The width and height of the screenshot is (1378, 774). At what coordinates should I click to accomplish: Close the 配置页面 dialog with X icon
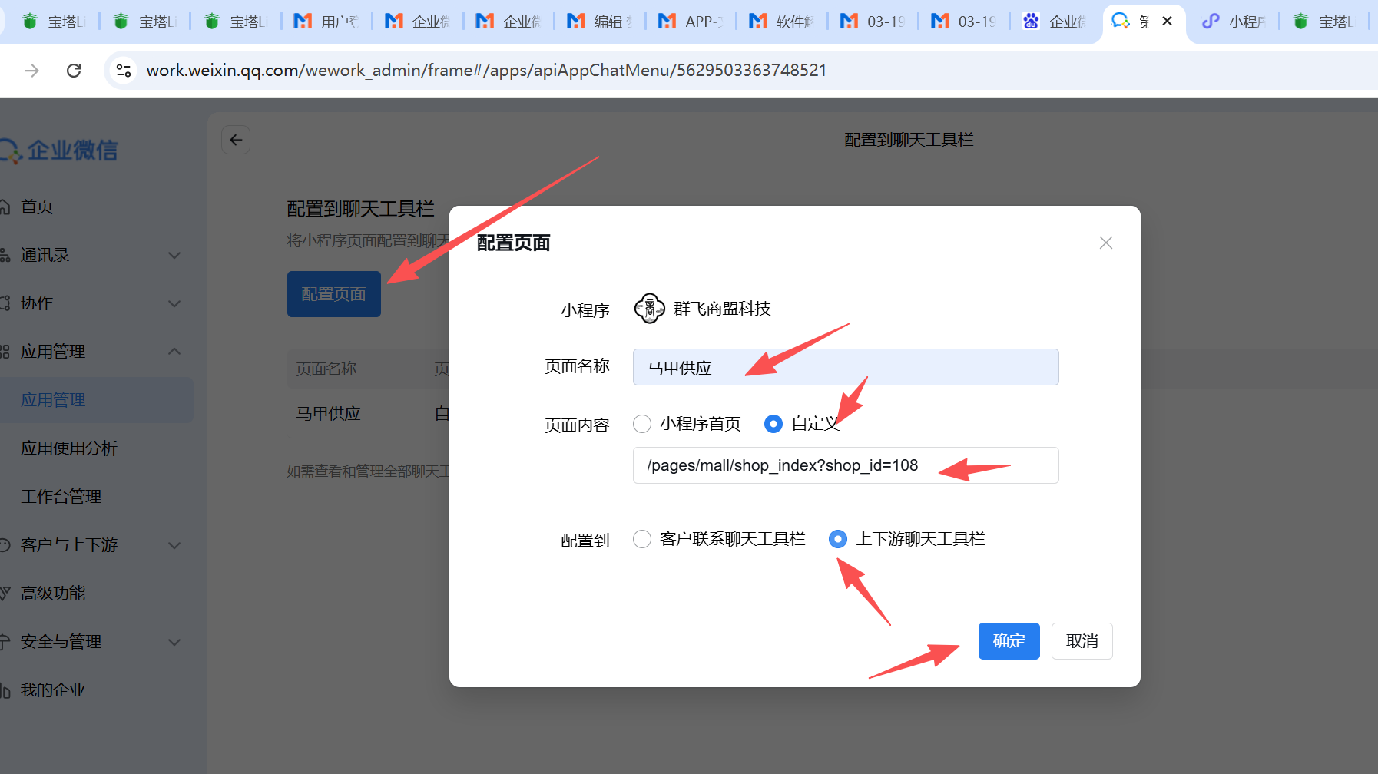(1105, 243)
